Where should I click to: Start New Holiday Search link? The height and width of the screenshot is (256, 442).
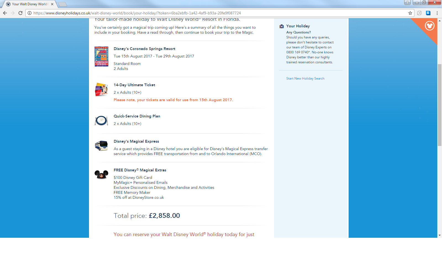305,79
